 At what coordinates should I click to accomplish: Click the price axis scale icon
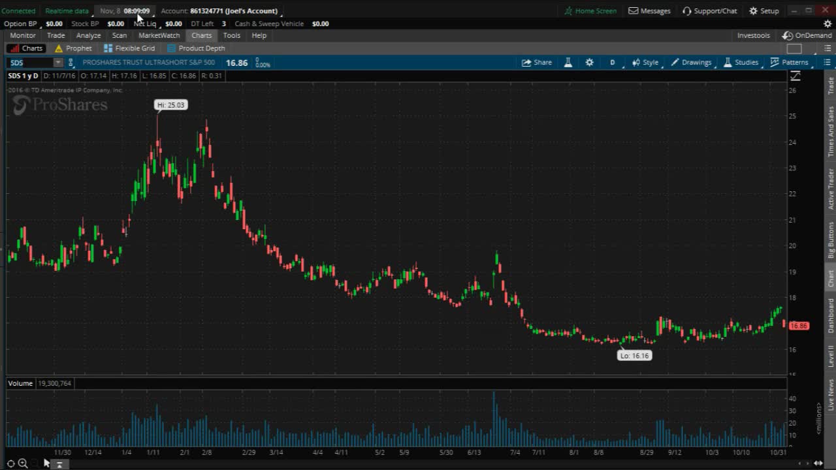[x=795, y=76]
